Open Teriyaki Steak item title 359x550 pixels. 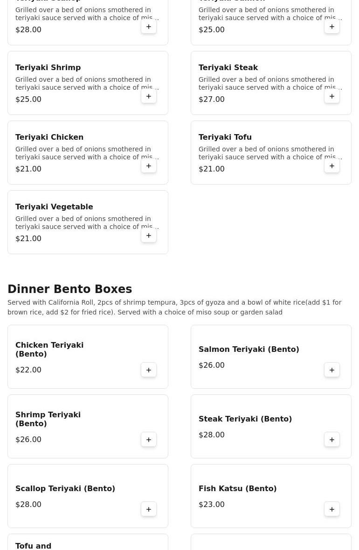click(228, 67)
